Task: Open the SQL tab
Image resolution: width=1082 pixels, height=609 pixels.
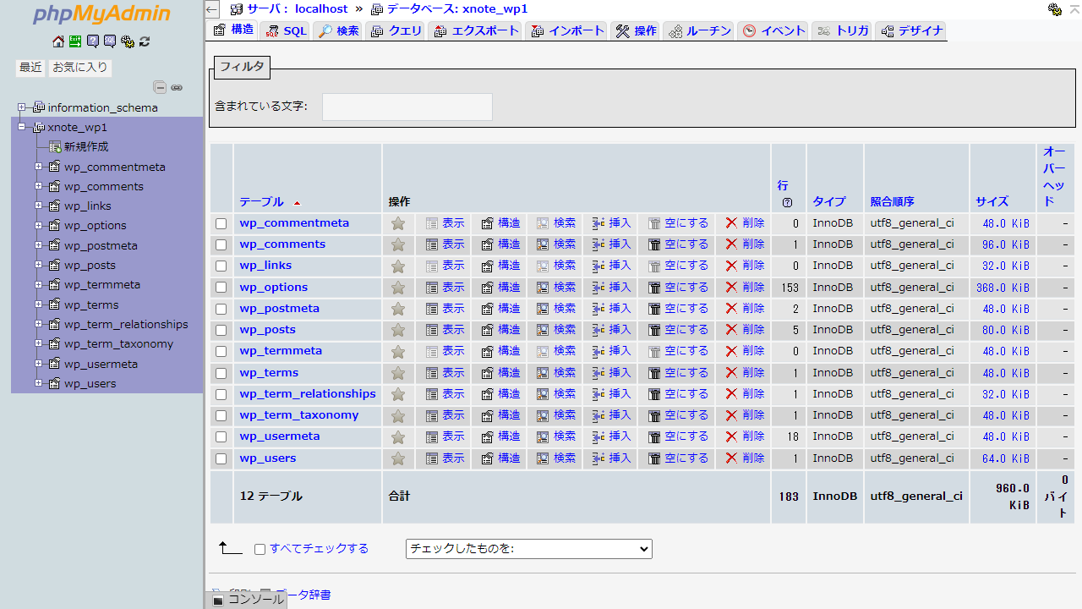Action: coord(286,30)
